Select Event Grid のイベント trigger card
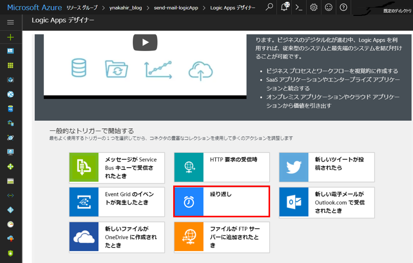This screenshot has height=263, width=413. 117,202
